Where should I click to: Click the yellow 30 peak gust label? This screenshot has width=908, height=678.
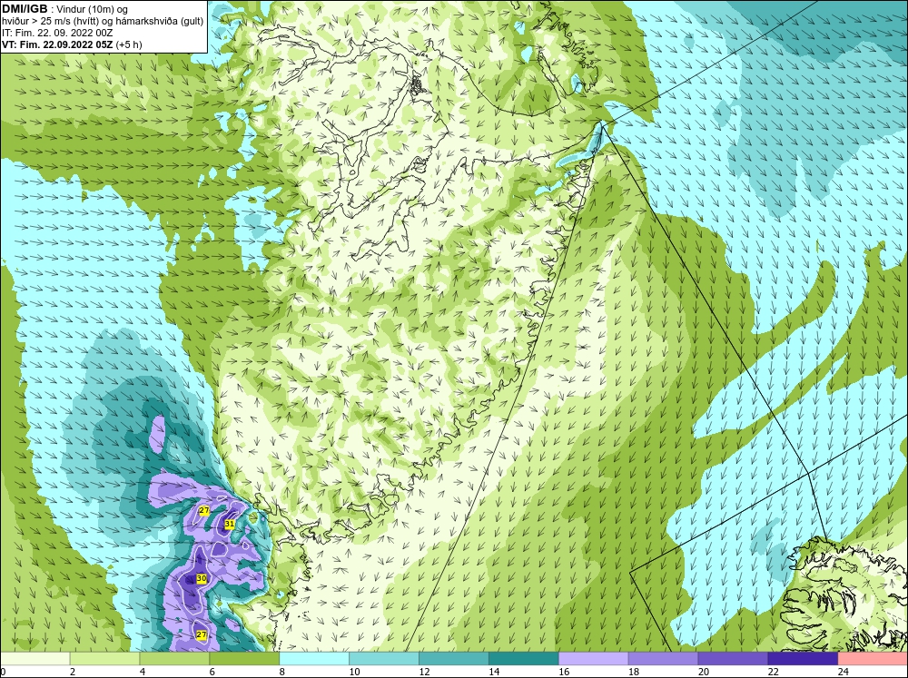202,578
